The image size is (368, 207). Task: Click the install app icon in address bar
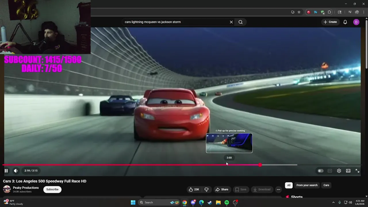click(x=293, y=12)
